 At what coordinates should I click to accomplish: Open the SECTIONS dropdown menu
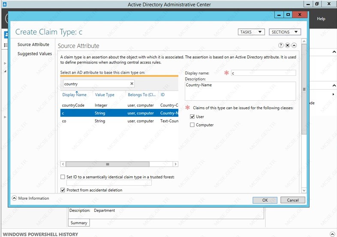285,32
